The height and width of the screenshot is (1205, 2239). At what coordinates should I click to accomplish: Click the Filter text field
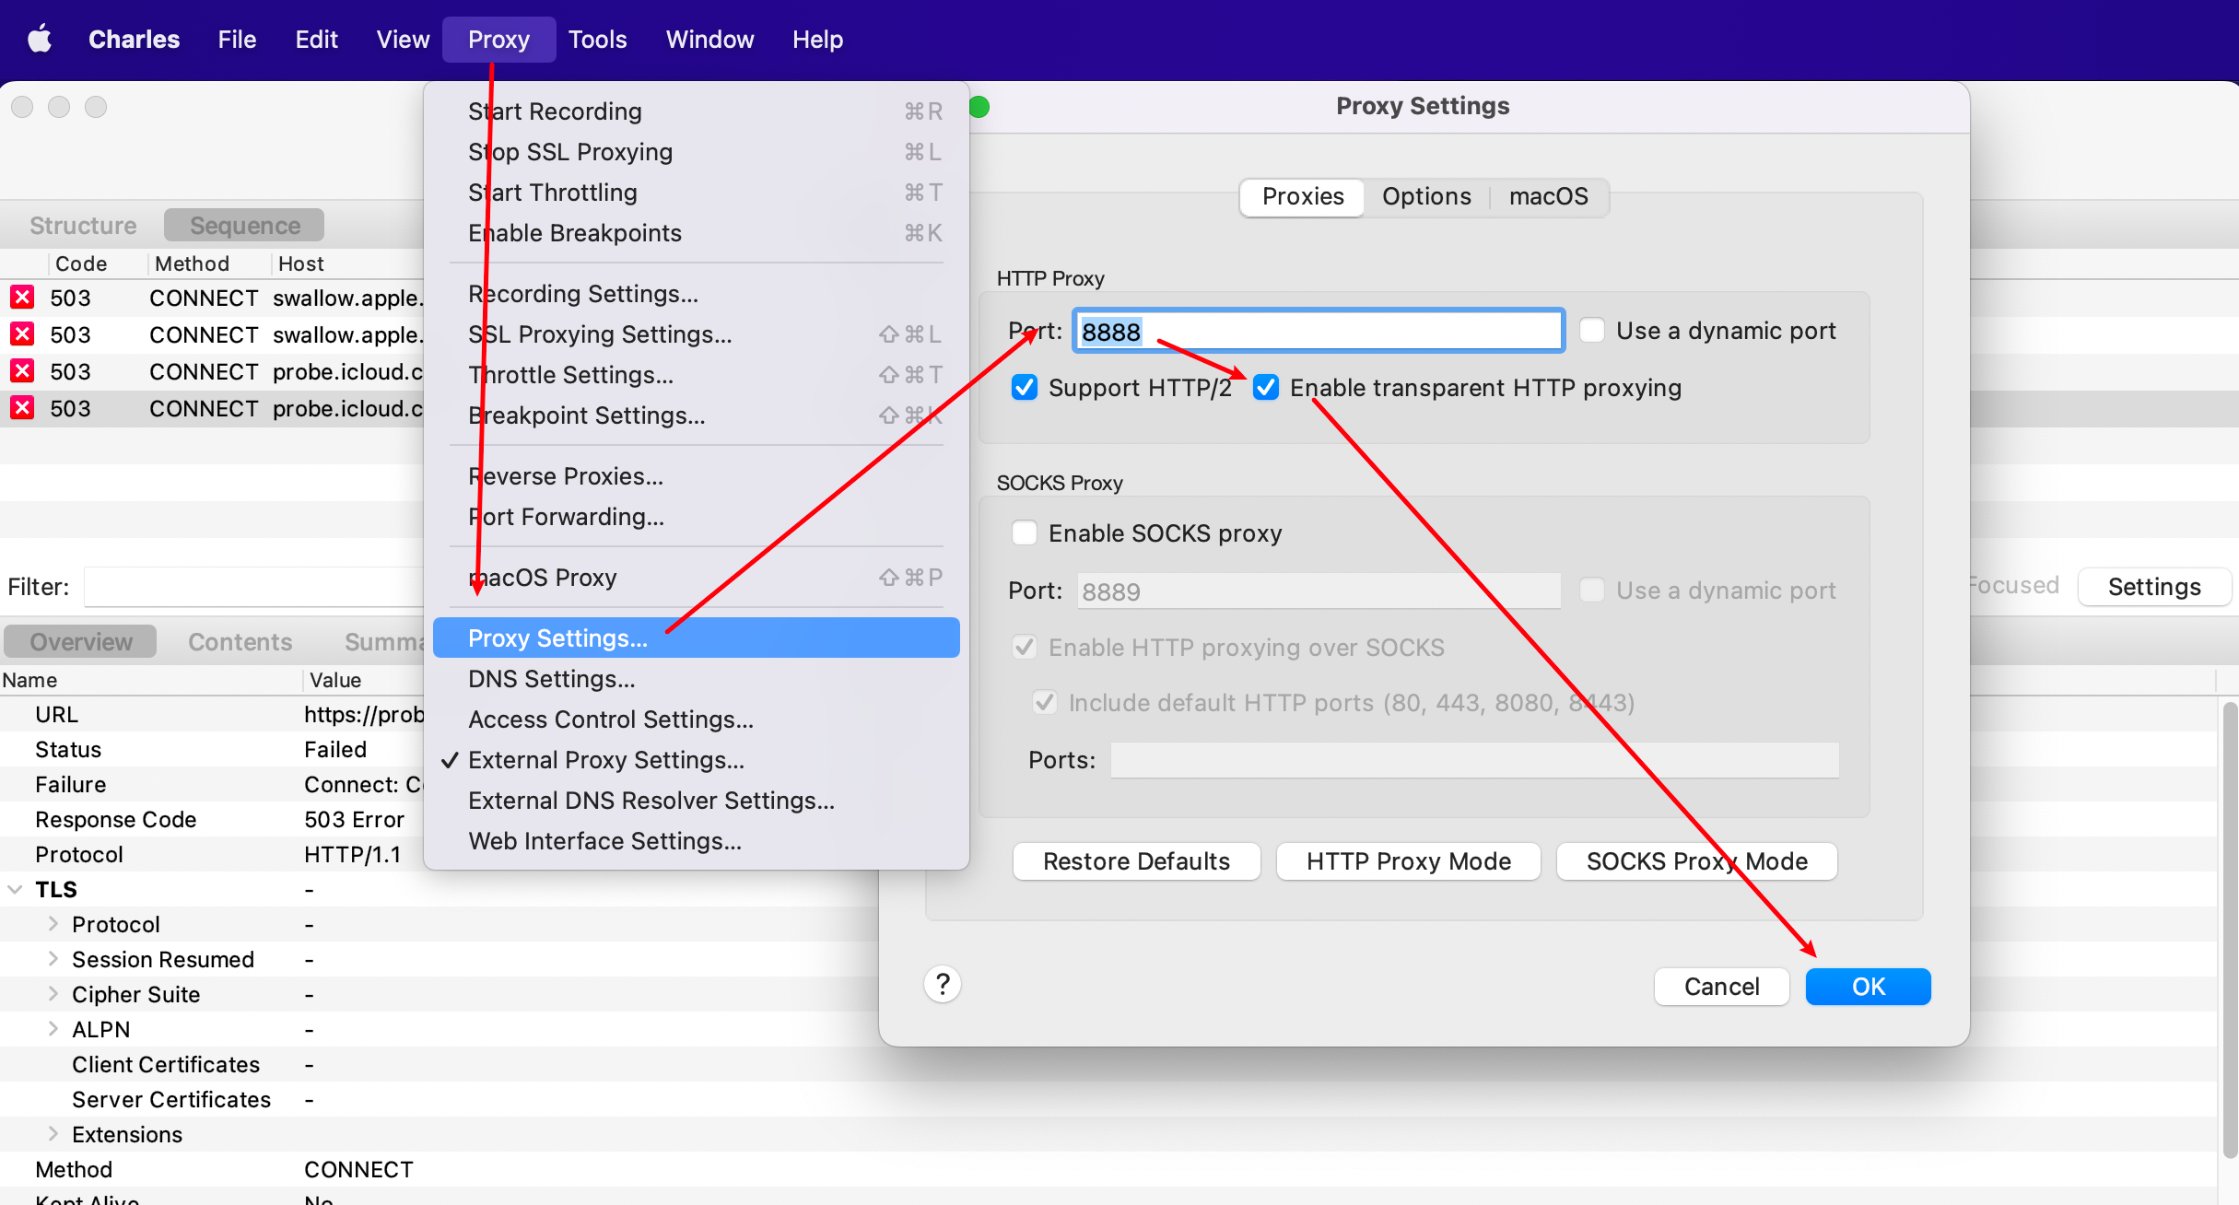pos(254,587)
